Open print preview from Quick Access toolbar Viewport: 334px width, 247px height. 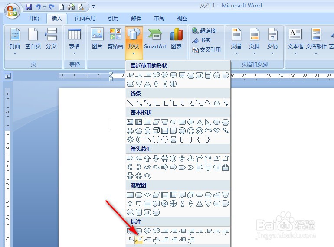81,7
